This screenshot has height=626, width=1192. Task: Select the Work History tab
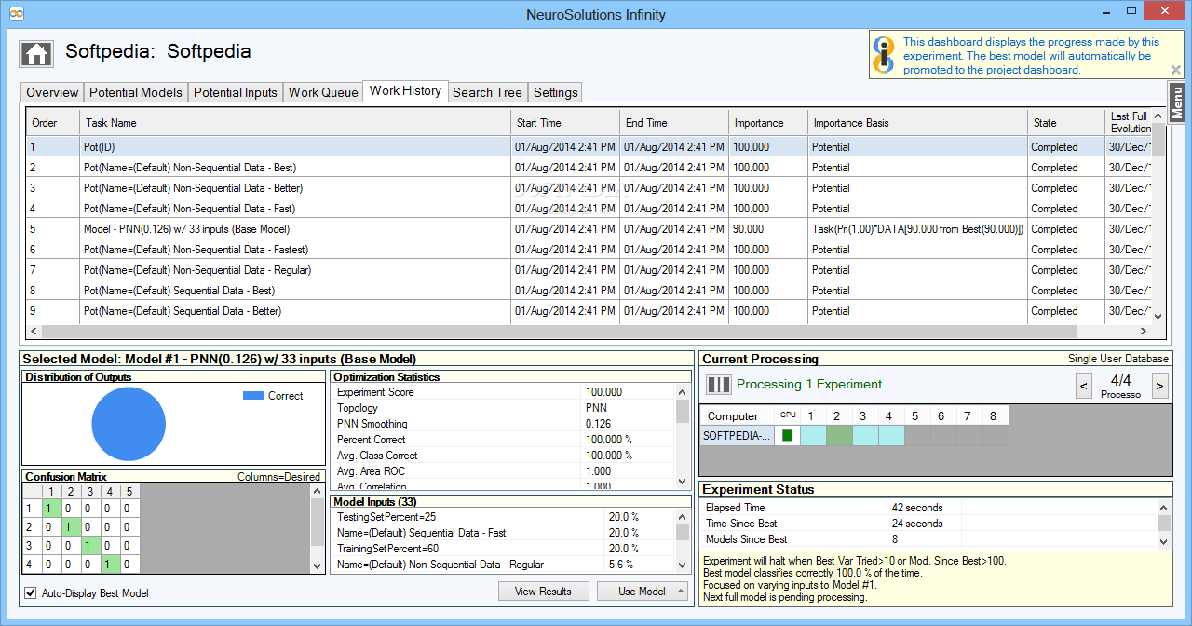405,90
